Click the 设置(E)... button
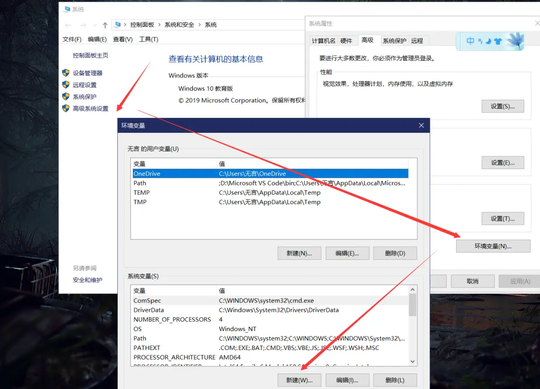 (x=502, y=163)
